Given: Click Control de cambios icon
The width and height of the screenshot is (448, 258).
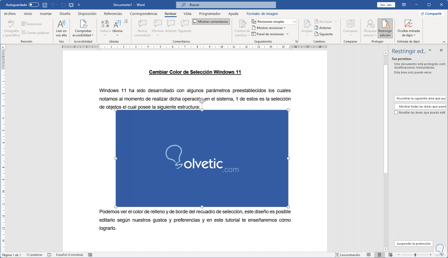Looking at the screenshot, I should tap(242, 24).
